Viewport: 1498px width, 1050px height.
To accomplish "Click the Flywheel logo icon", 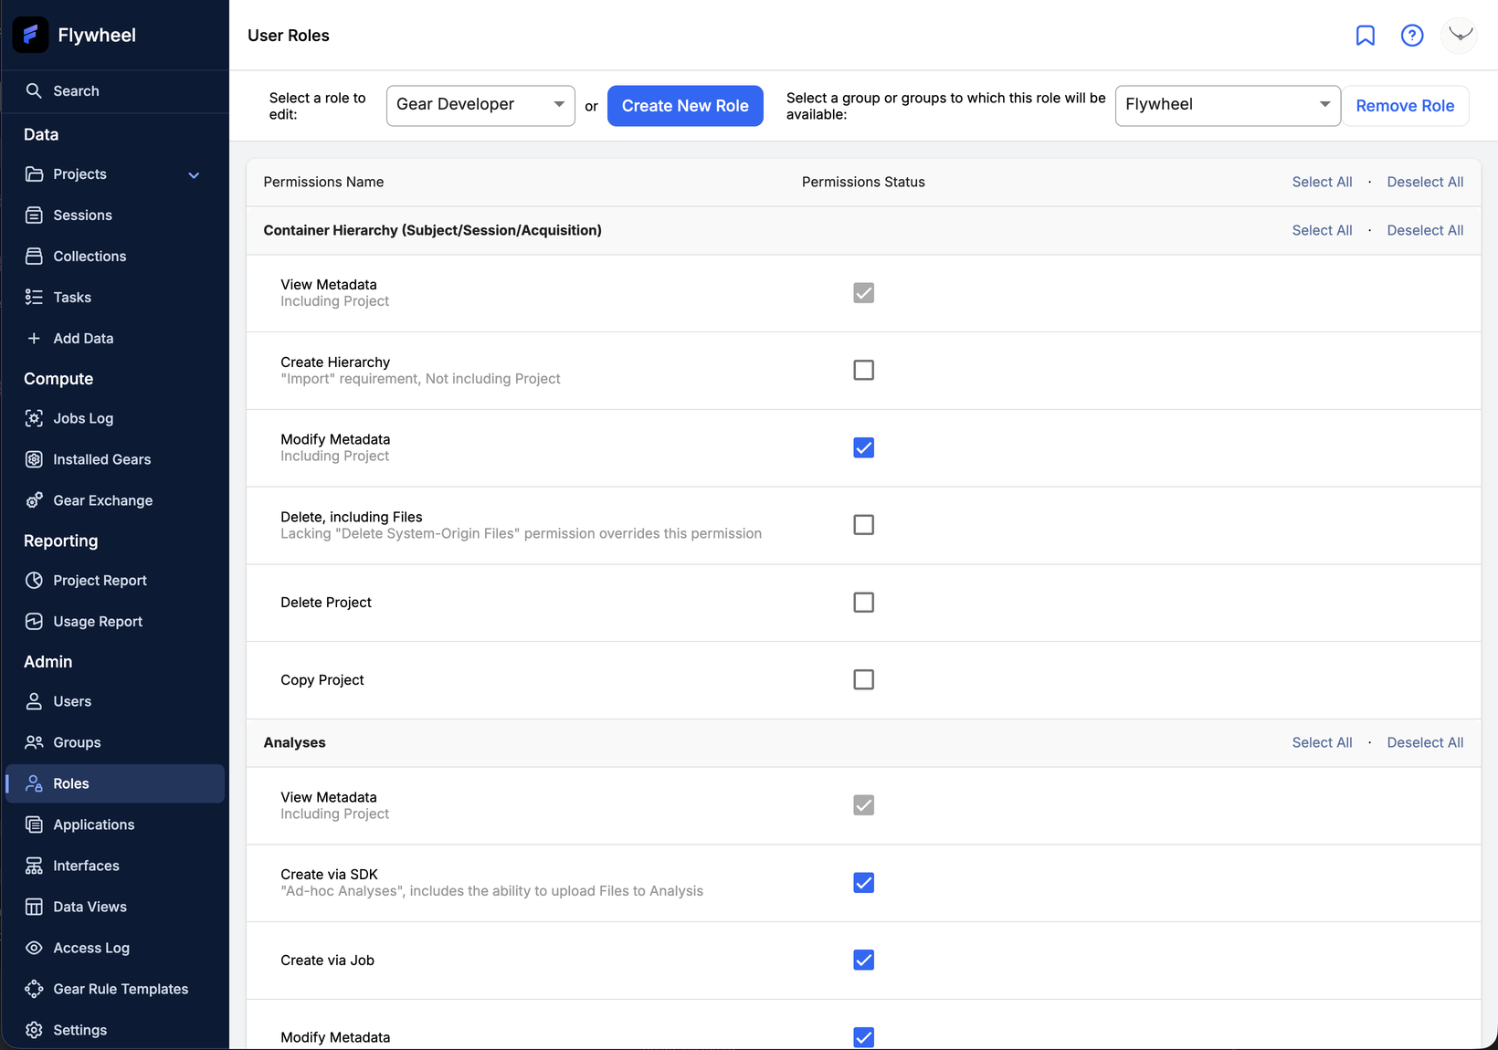I will (x=30, y=35).
